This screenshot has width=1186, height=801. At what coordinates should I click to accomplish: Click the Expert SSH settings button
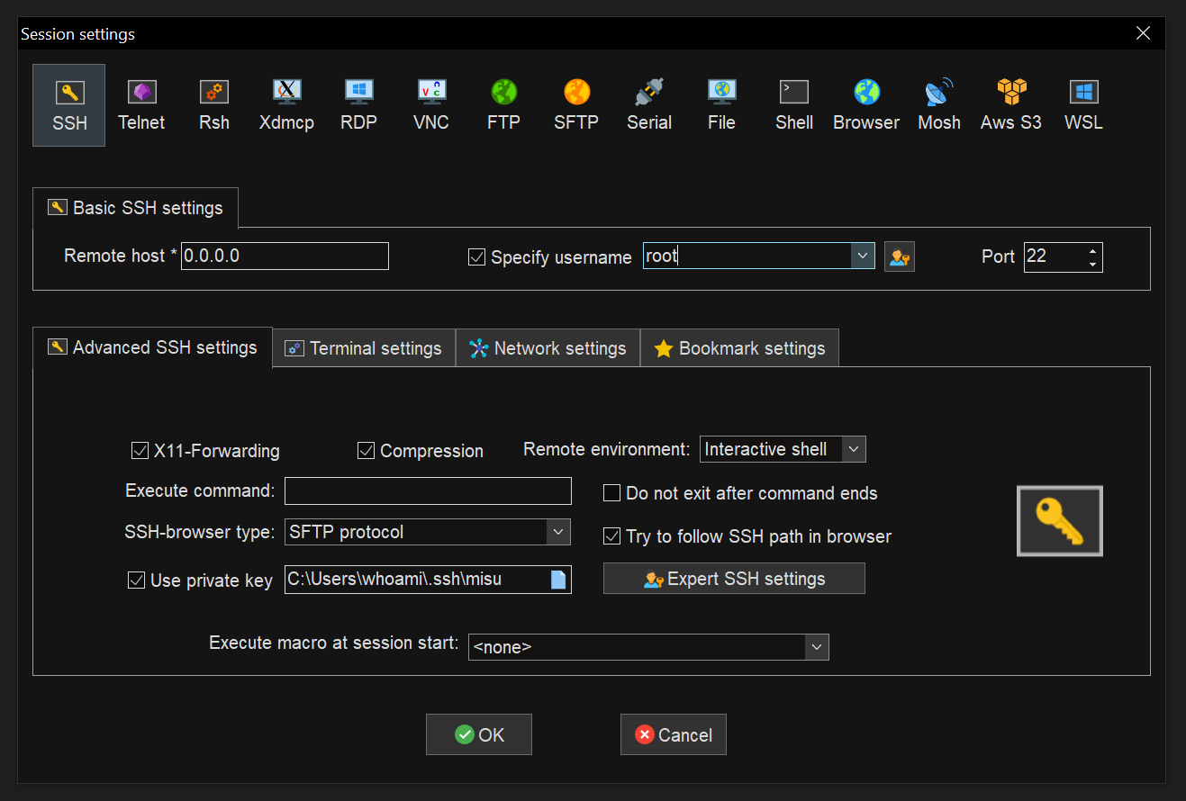click(734, 579)
